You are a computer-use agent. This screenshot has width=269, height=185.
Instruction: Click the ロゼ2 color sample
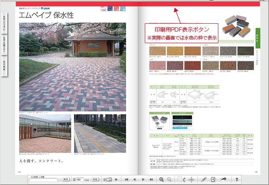tap(175, 65)
